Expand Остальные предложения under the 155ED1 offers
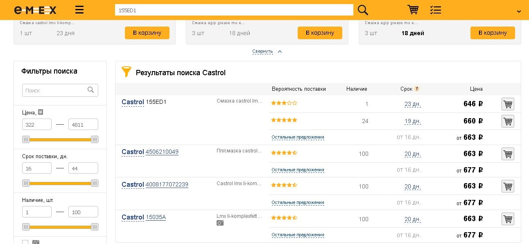The image size is (529, 244). (x=298, y=137)
